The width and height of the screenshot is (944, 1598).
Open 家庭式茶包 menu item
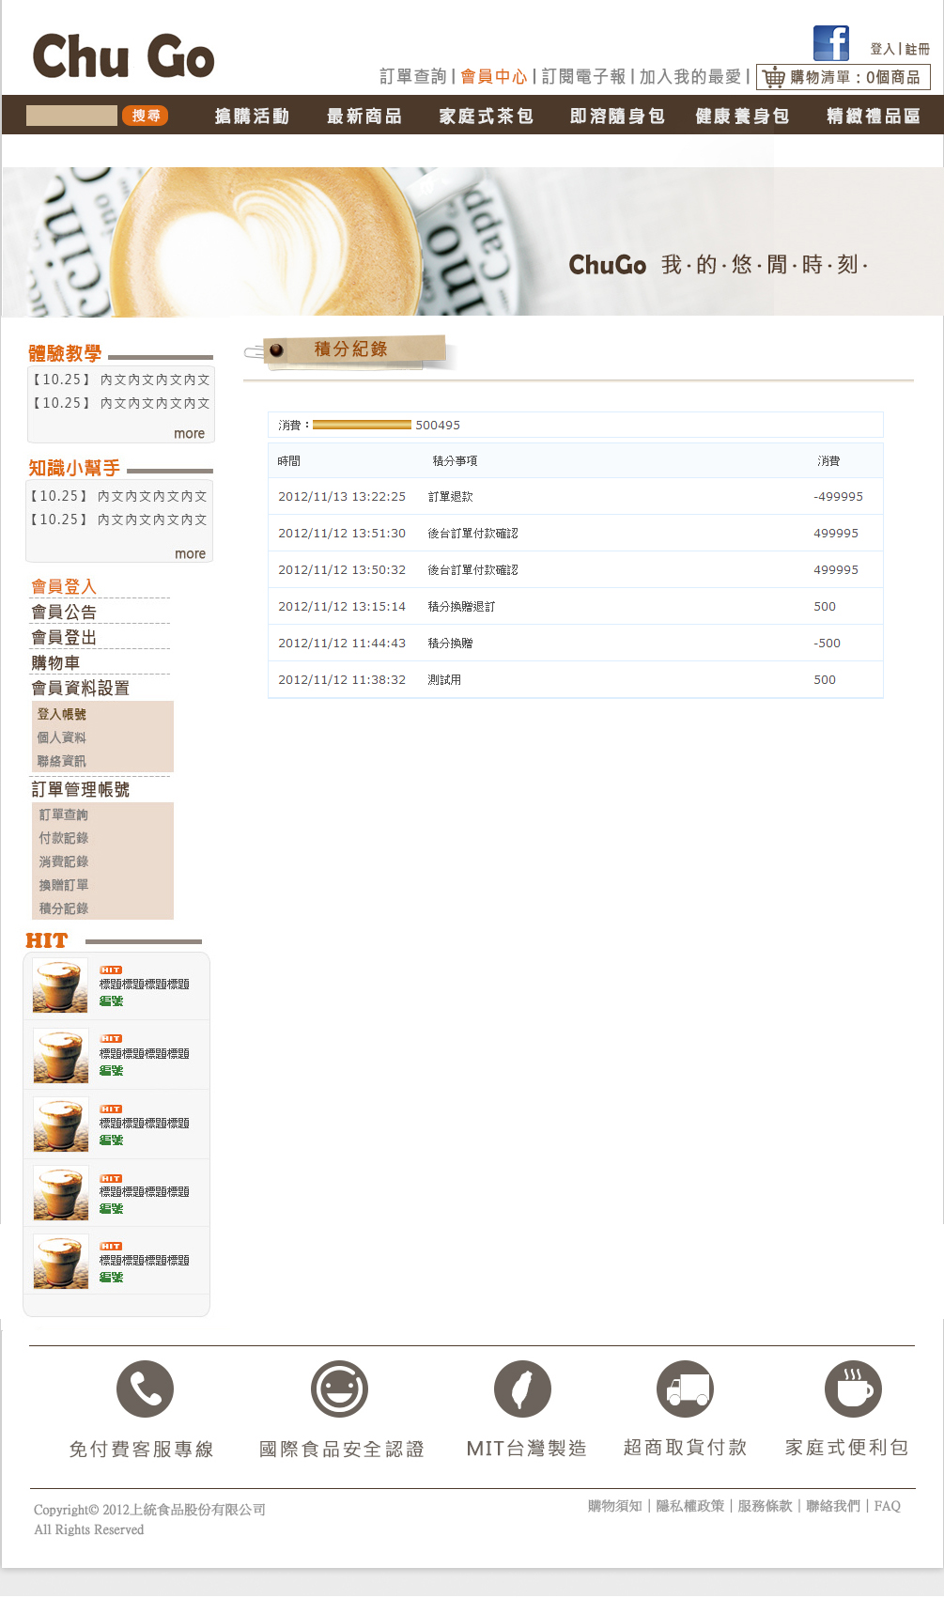point(486,116)
